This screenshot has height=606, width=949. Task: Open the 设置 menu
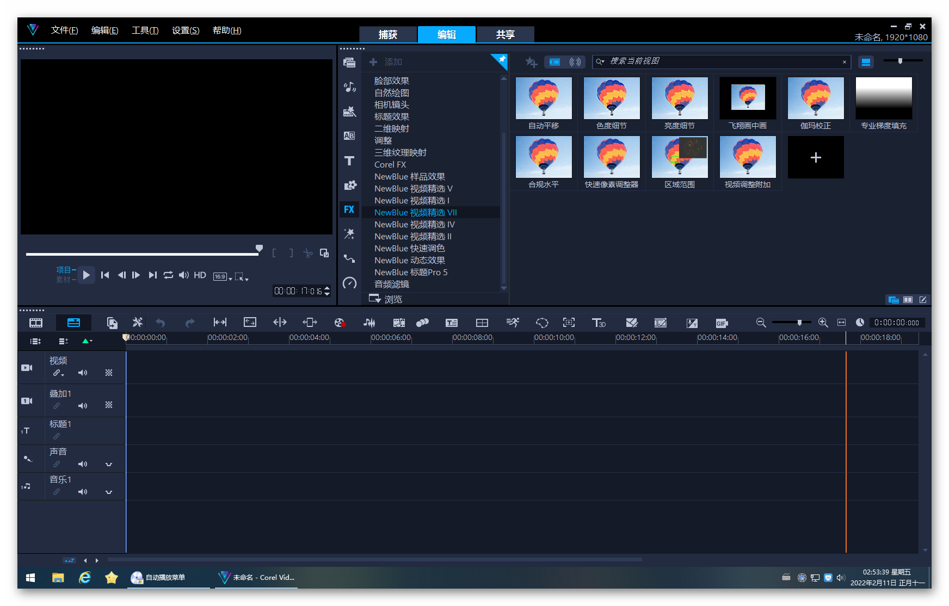pos(186,30)
